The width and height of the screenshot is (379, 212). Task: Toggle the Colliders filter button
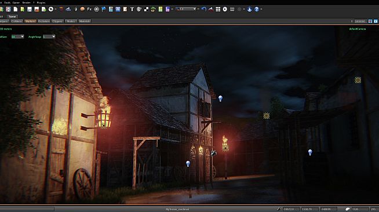point(17,21)
